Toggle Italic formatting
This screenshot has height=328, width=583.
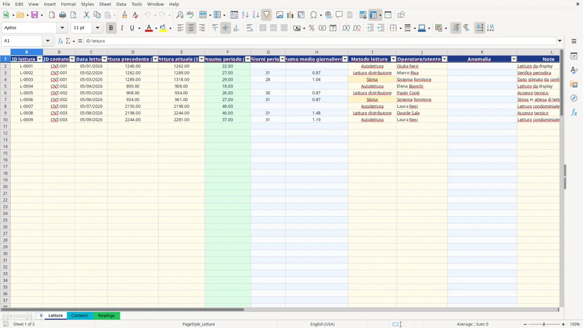pyautogui.click(x=121, y=28)
